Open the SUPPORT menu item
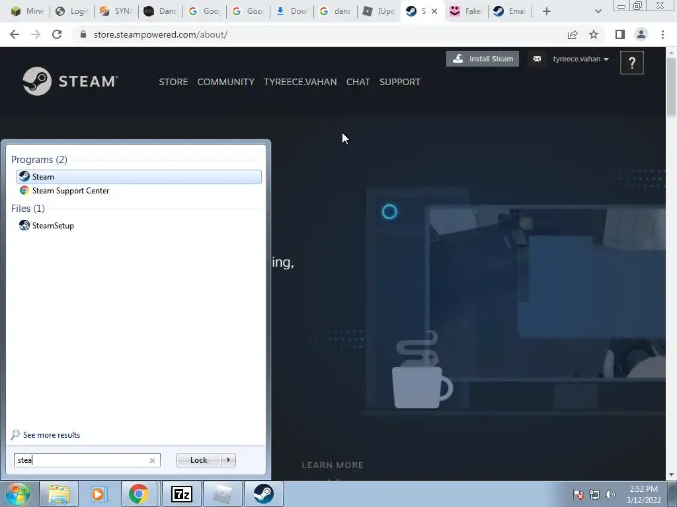 (x=400, y=82)
